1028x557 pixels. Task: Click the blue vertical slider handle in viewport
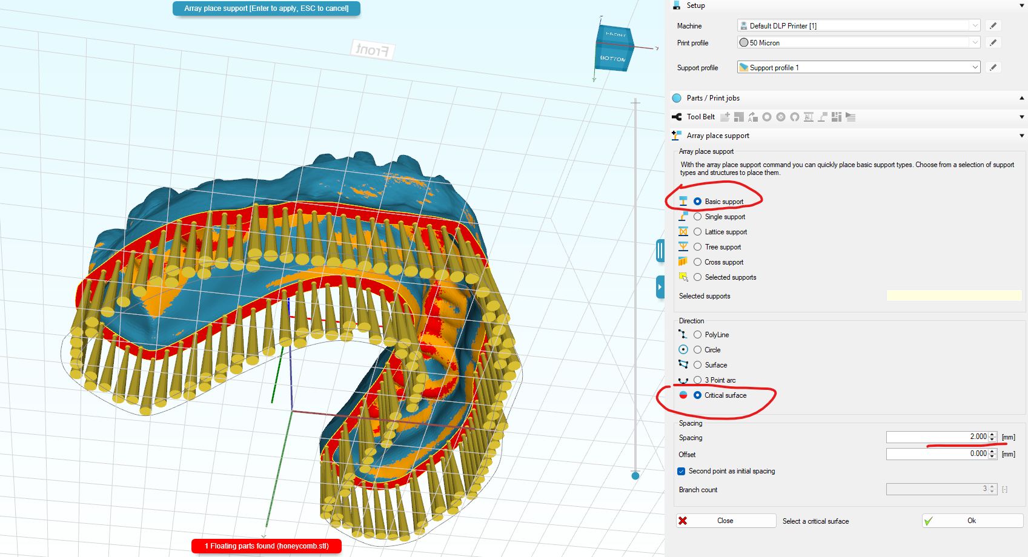(635, 475)
